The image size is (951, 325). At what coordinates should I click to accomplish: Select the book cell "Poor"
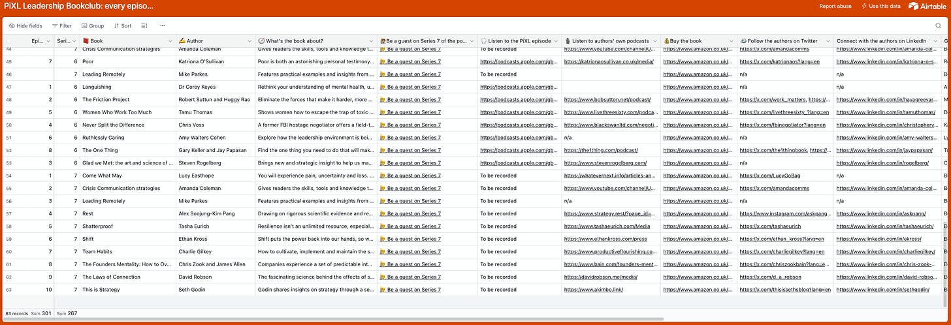[x=128, y=61]
